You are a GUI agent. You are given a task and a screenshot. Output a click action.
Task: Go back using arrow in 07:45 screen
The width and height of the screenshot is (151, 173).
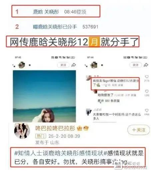pyautogui.click(x=14, y=65)
